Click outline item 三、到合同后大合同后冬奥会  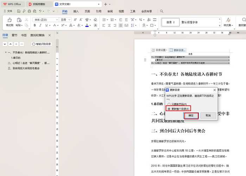coord(24,68)
